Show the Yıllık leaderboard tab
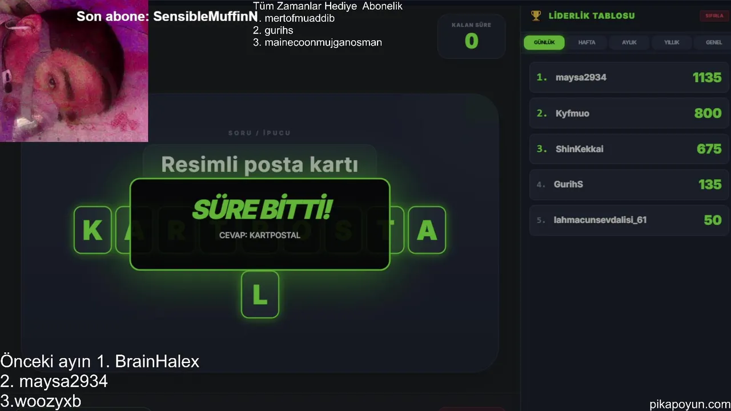This screenshot has width=731, height=411. tap(671, 42)
